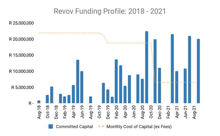
Task: Click the R 25,000,000 y-axis label
Action: [x=21, y=23]
